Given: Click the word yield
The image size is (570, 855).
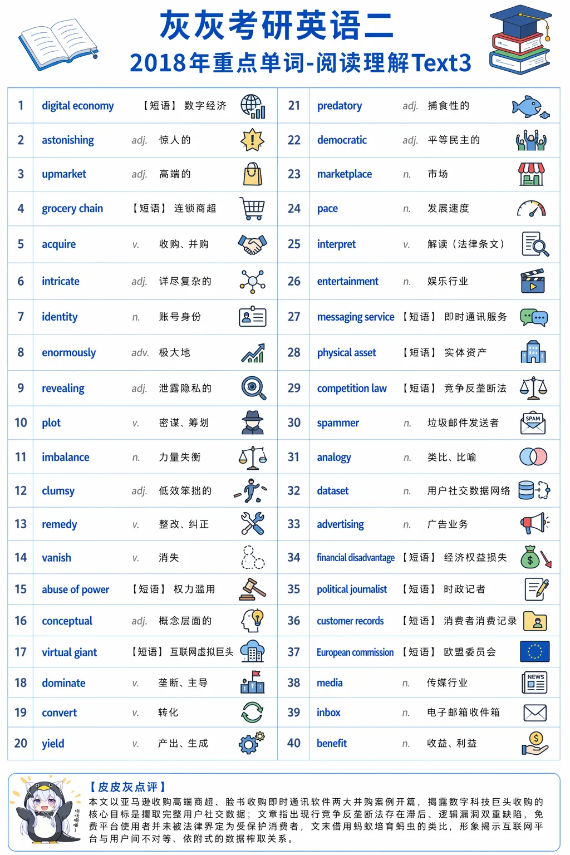Looking at the screenshot, I should [x=53, y=744].
